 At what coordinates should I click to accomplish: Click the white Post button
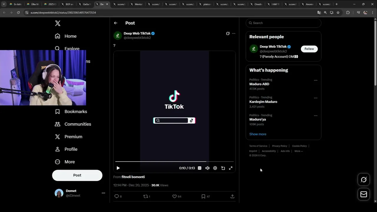click(77, 175)
